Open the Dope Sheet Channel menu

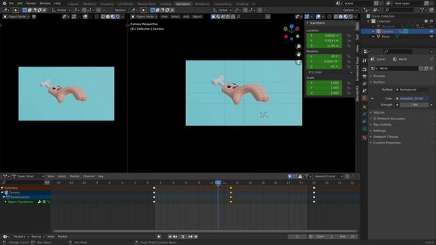coord(89,176)
